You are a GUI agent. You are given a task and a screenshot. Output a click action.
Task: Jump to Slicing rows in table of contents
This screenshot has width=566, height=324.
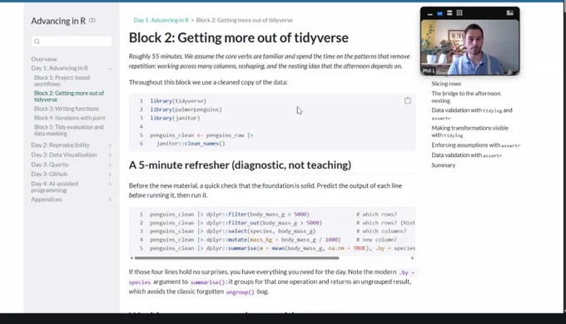pos(446,84)
